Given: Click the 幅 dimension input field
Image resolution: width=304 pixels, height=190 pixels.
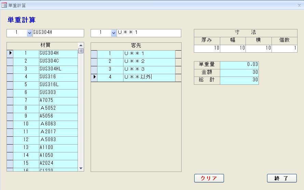Looking at the screenshot, I should click(233, 48).
